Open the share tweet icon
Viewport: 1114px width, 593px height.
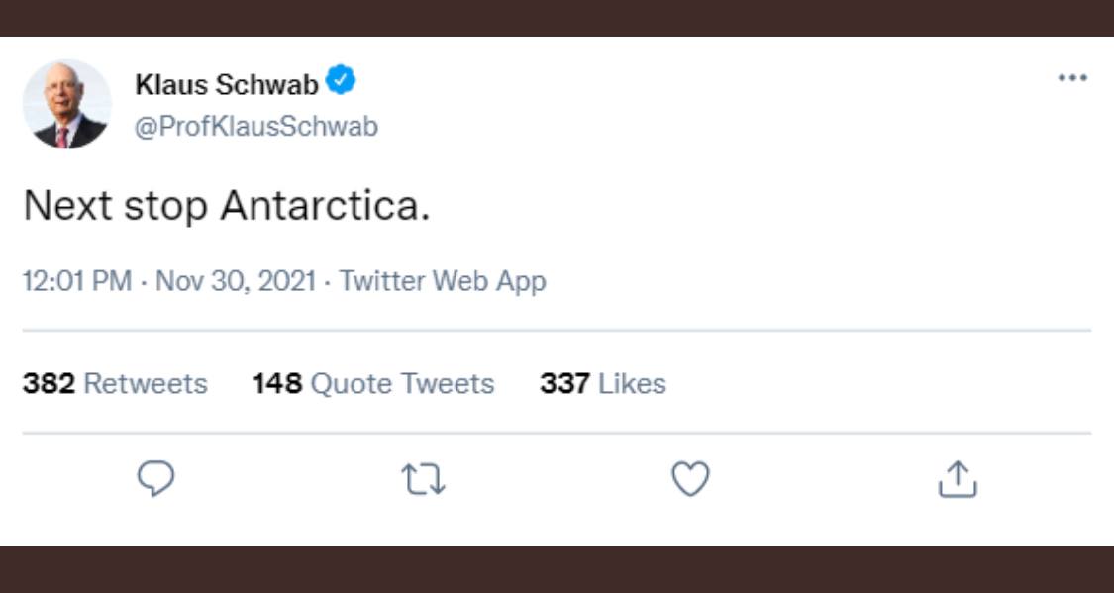pos(958,480)
